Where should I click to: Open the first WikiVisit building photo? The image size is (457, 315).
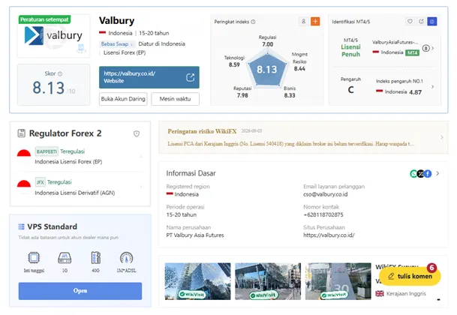(x=197, y=281)
